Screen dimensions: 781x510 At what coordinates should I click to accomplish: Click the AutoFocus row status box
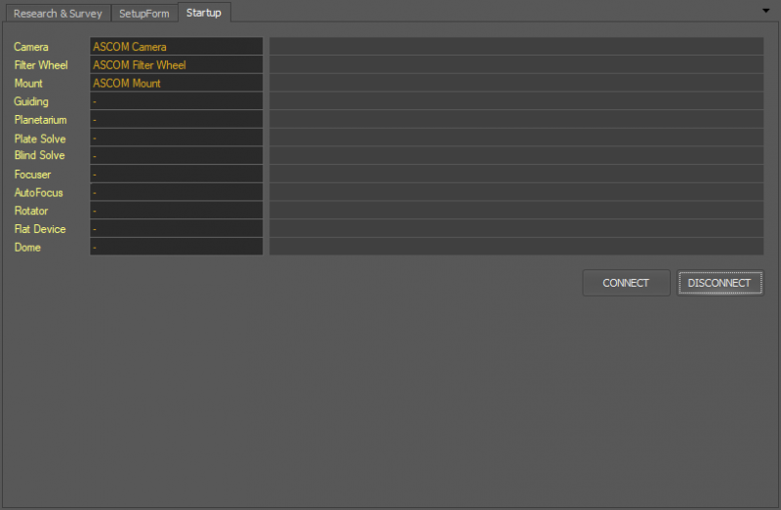click(x=516, y=192)
